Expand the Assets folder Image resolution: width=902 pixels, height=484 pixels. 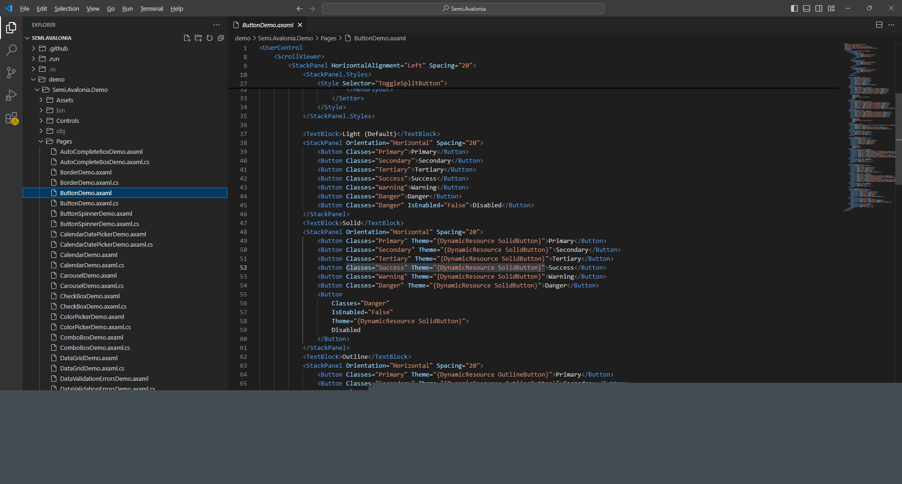(64, 100)
